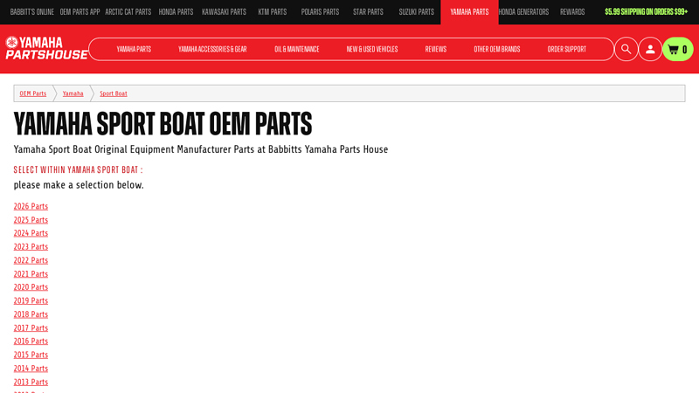
Task: Click the Babbitts Yamaha Parts House description
Action: (x=201, y=149)
